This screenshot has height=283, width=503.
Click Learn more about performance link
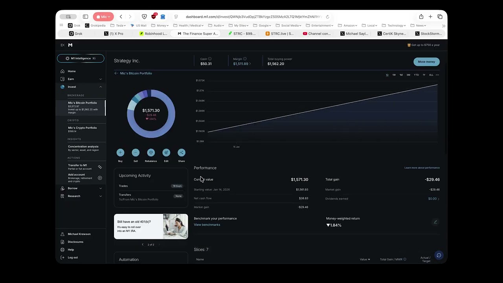[422, 168]
